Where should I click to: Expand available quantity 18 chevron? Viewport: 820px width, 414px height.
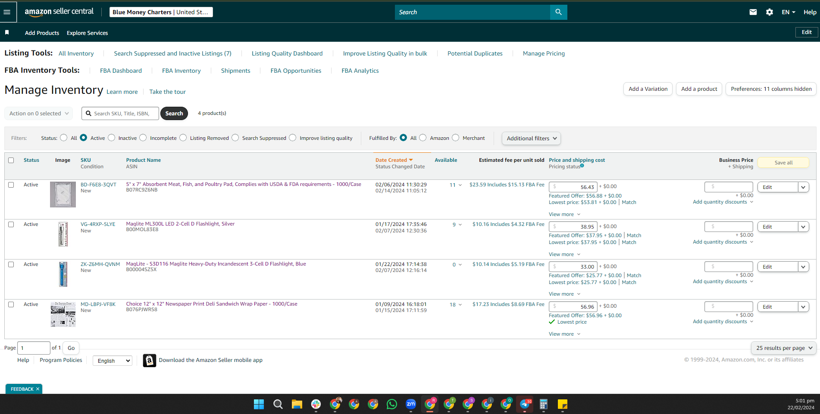(460, 305)
